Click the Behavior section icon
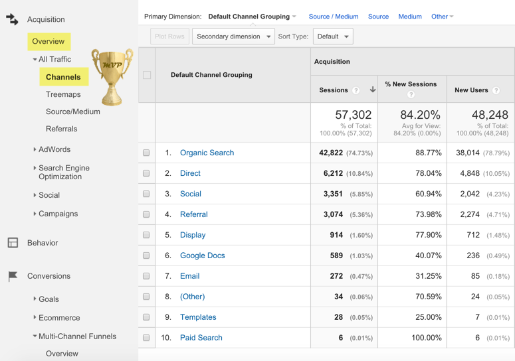Screen dimensions: 515x361 [13, 243]
